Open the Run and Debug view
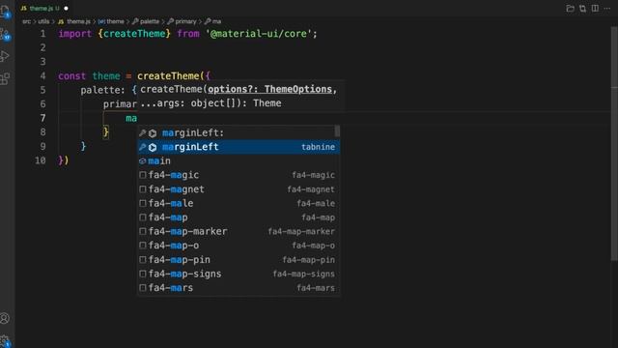This screenshot has width=618, height=348. click(5, 56)
